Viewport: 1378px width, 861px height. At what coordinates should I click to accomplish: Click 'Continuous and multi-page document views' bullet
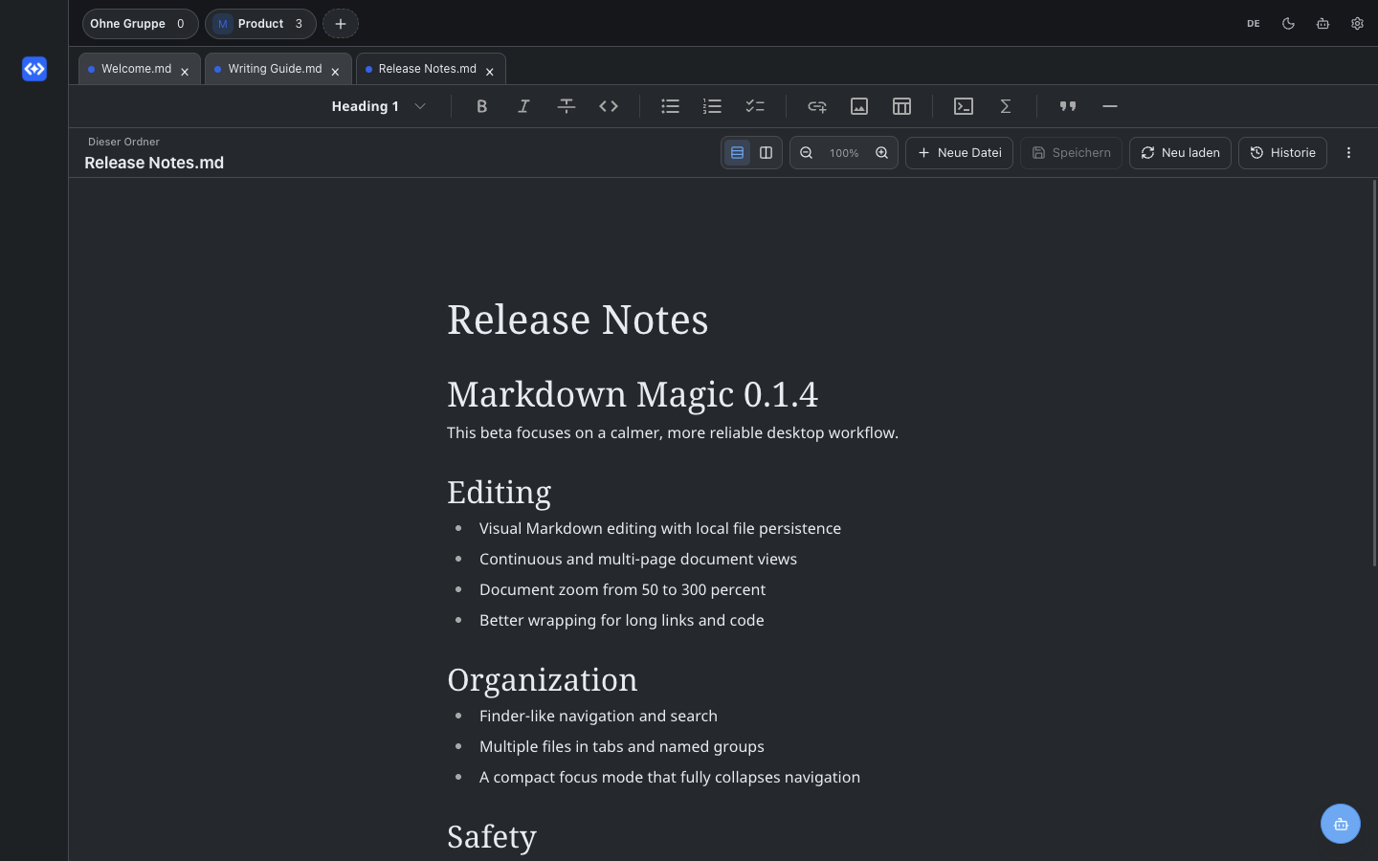(638, 559)
